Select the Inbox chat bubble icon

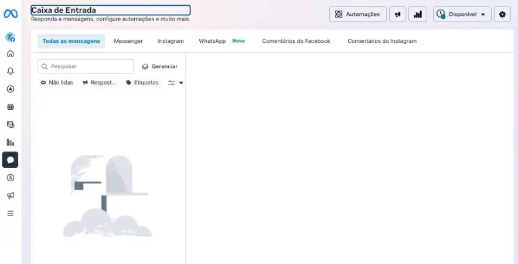coord(10,160)
